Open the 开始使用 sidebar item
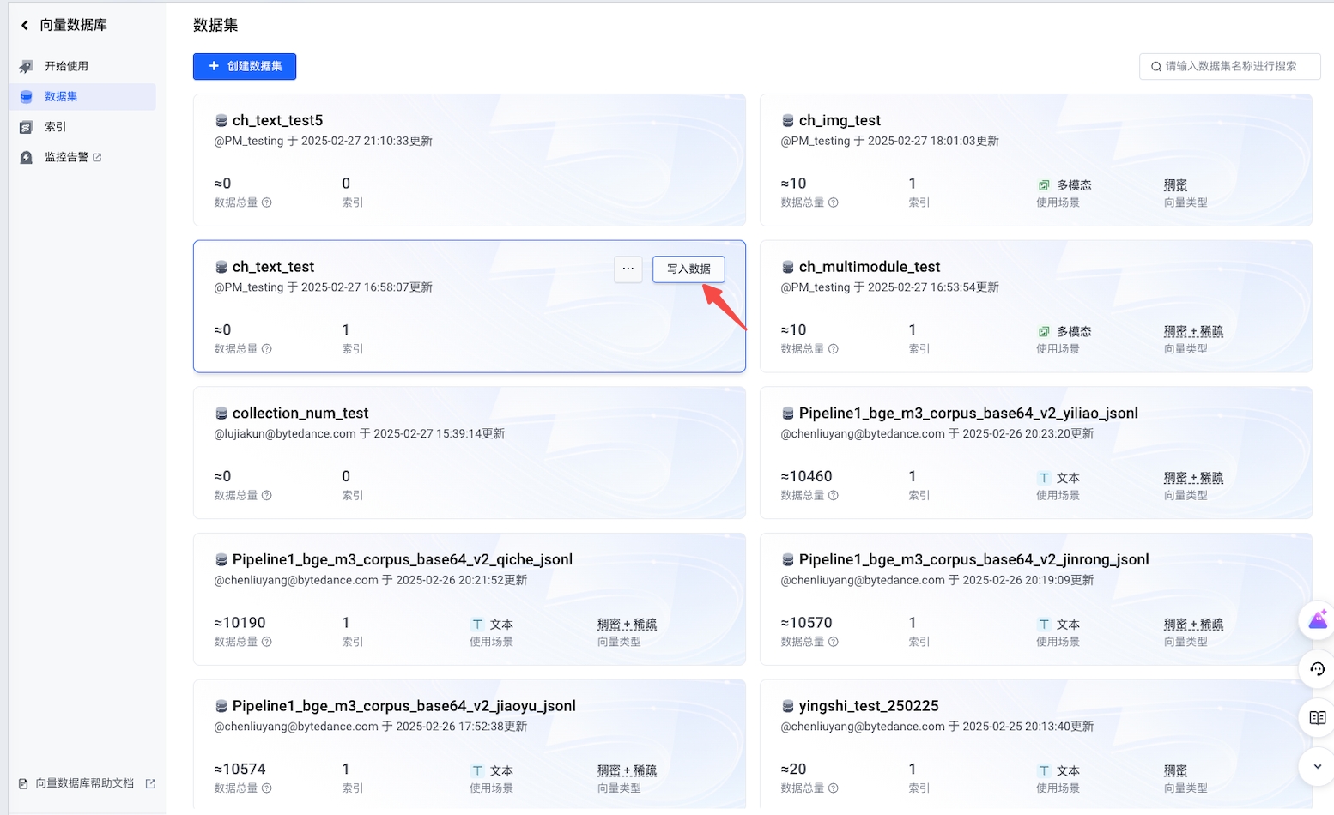The width and height of the screenshot is (1334, 815). coord(66,66)
